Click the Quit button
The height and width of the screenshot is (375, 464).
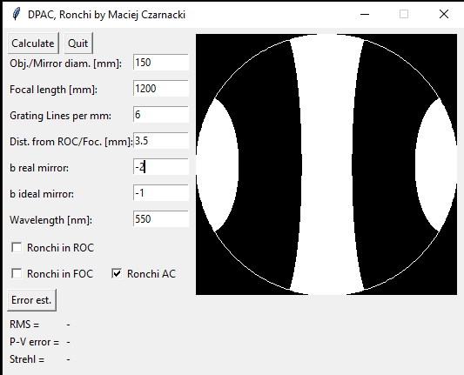[x=78, y=44]
